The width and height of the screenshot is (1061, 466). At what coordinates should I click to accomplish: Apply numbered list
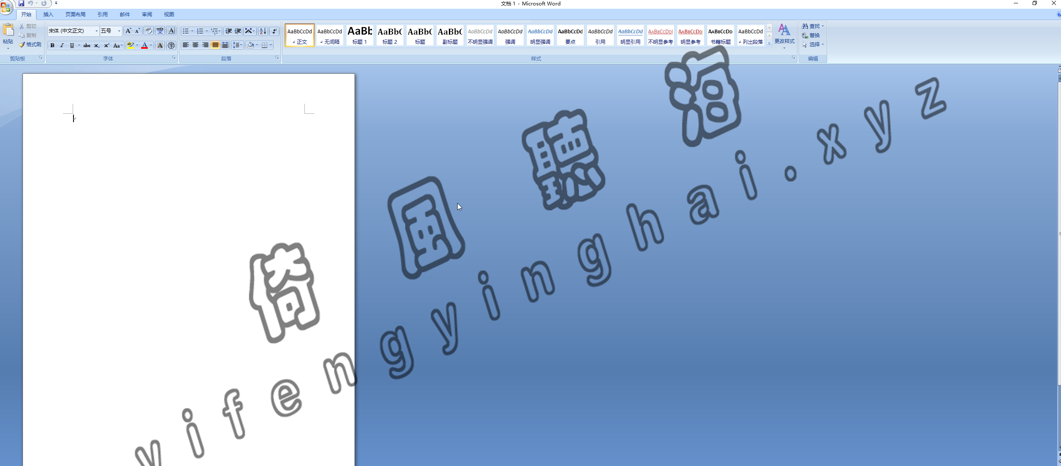[200, 31]
